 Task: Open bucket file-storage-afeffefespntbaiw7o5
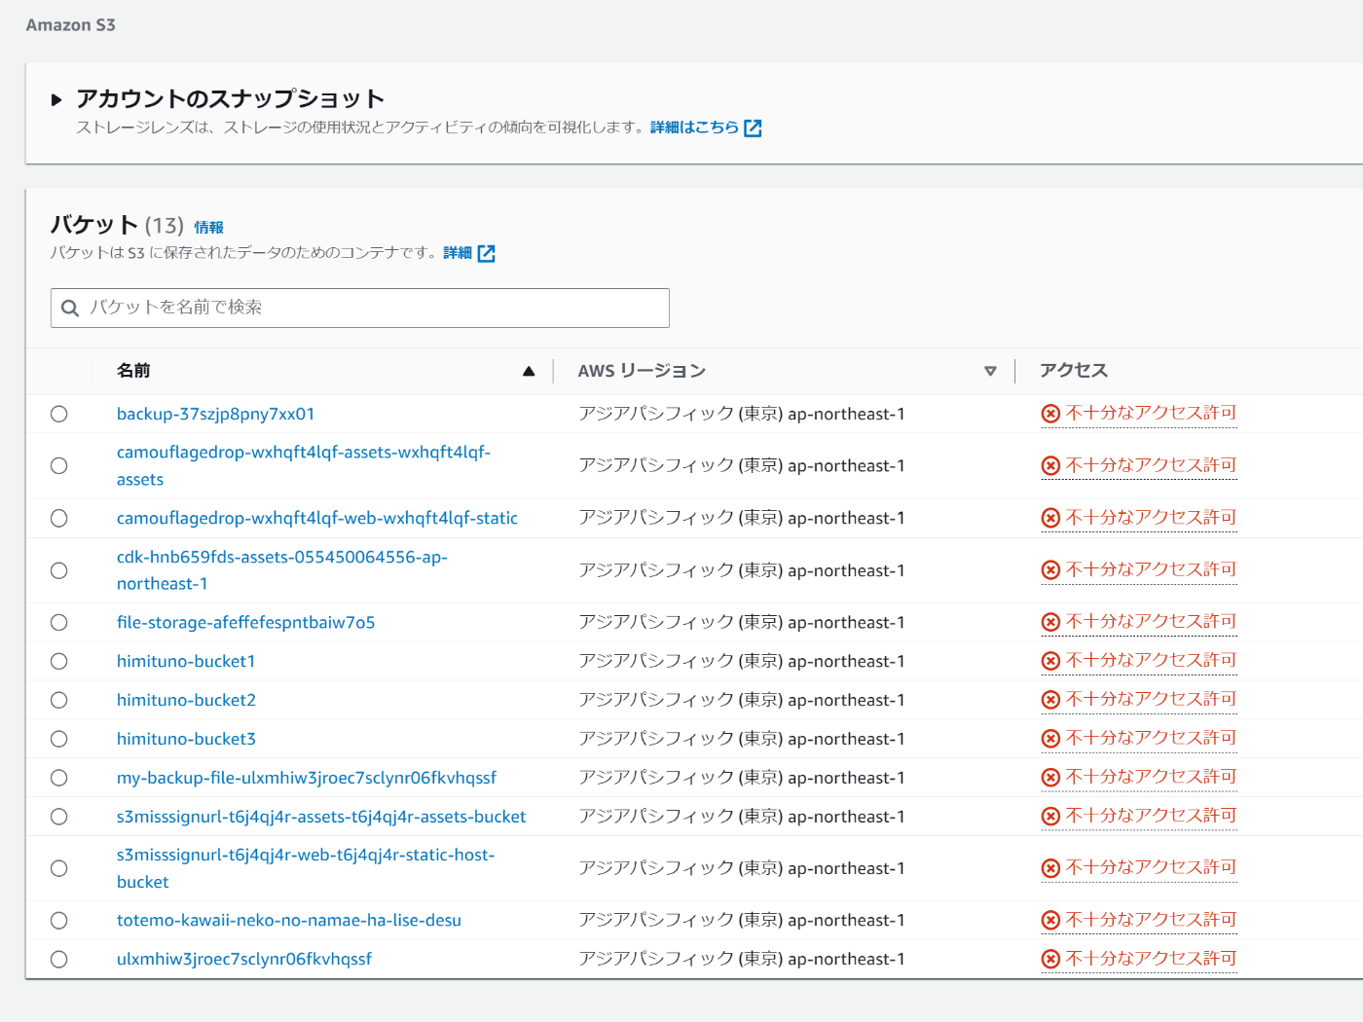245,622
